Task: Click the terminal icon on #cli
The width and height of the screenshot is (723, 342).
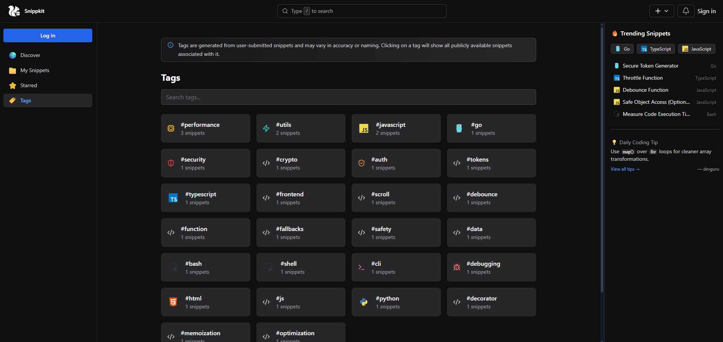Action: pos(361,267)
